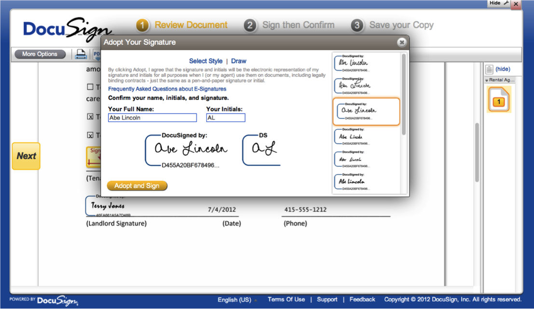The height and width of the screenshot is (309, 534).
Task: Switch to the Draw tab
Action: click(238, 61)
